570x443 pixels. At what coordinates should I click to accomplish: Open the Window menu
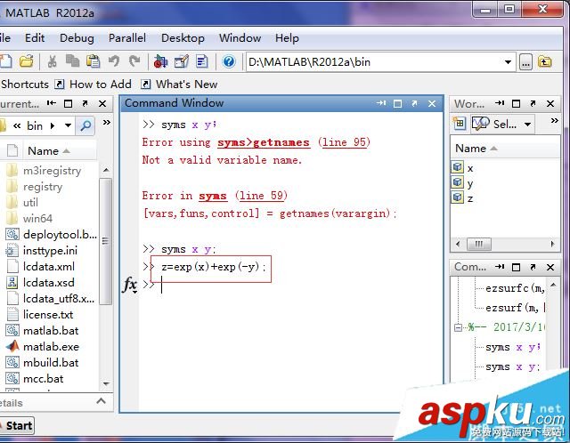[240, 37]
